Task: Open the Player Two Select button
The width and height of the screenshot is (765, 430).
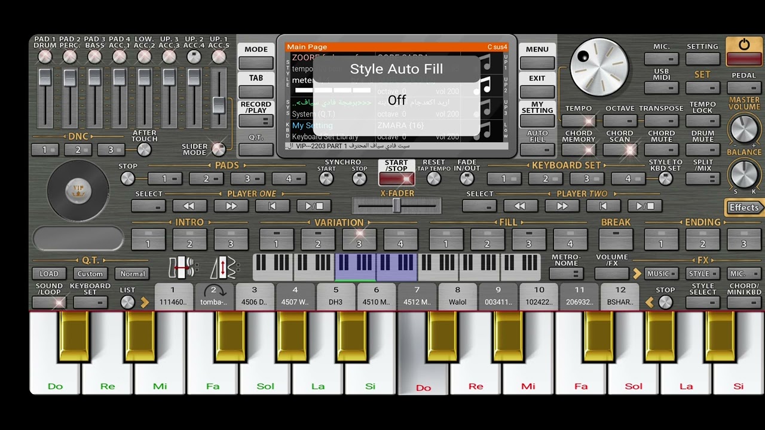Action: (479, 206)
